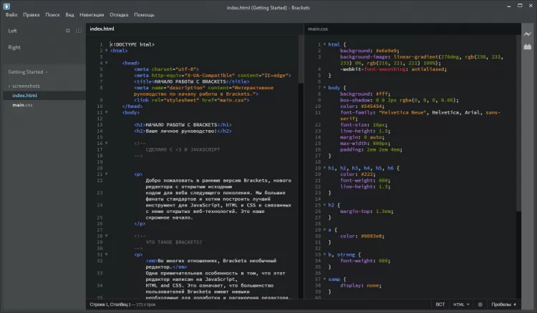537x313 pixels.
Task: Open the Getting Started project dropdown
Action: tap(27, 72)
